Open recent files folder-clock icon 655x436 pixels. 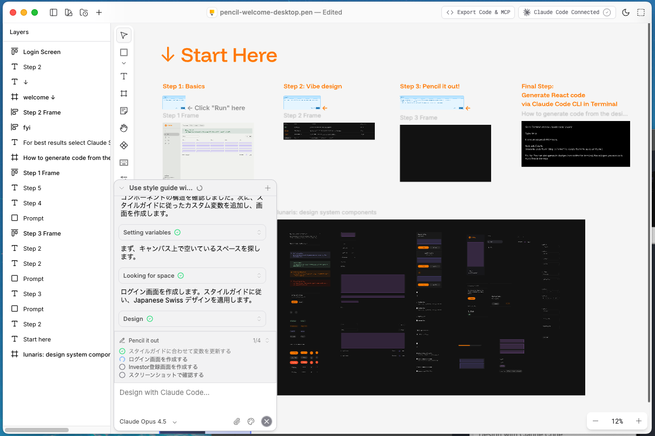[84, 12]
